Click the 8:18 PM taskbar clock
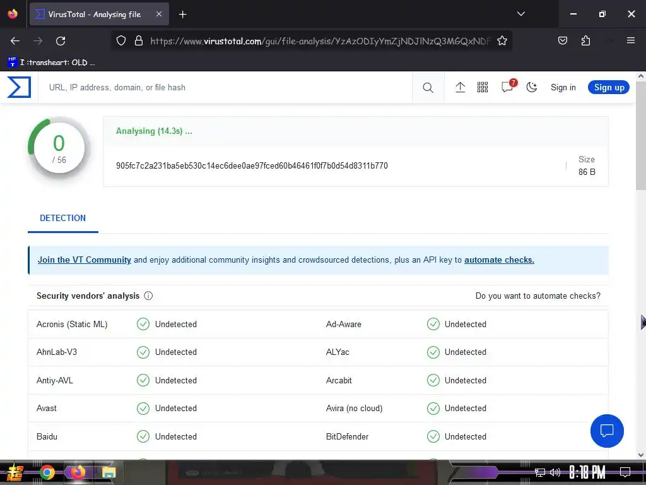The height and width of the screenshot is (485, 646). [587, 472]
